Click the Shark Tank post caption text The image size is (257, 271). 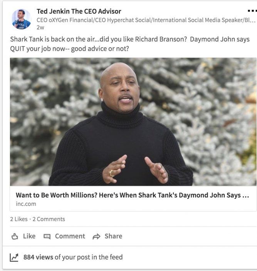pyautogui.click(x=130, y=44)
